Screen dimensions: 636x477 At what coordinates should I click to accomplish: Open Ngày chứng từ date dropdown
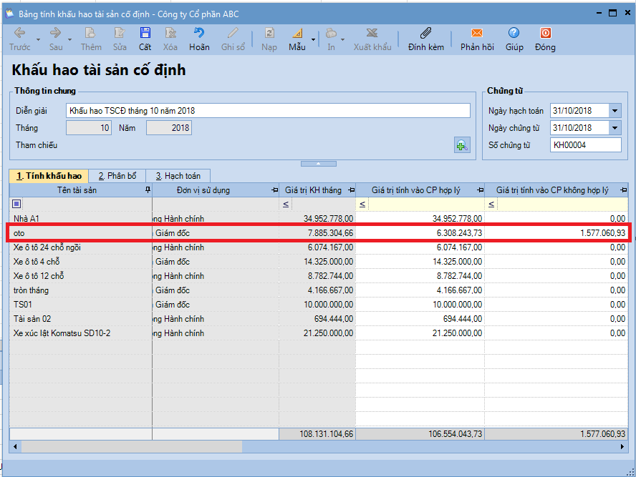(615, 128)
